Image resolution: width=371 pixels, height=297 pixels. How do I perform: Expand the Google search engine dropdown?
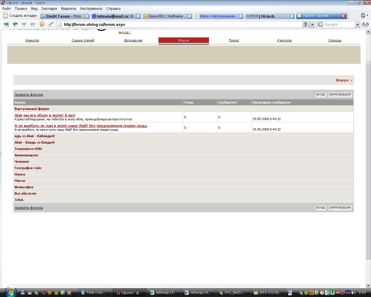tap(357, 25)
